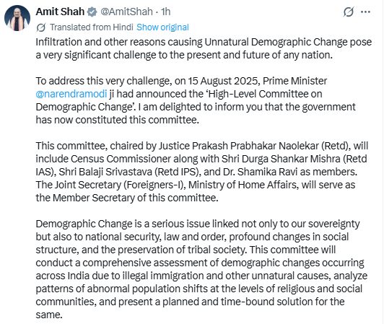Click the paragraph starting Infiltration and other reasons

click(x=204, y=48)
